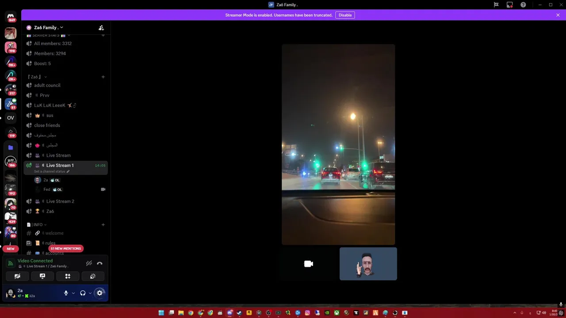Deafen with the headphones button
This screenshot has height=318, width=566.
tap(83, 293)
